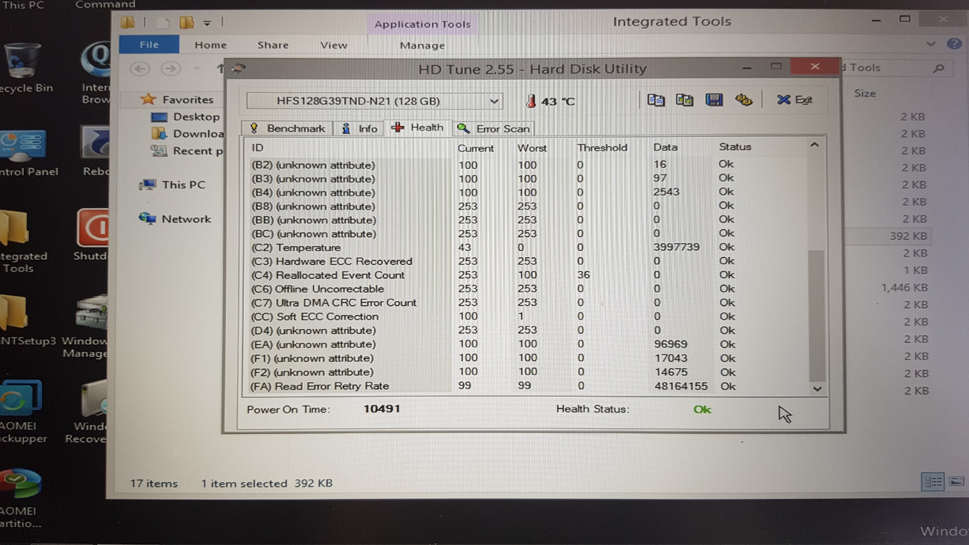Select the Health tab
The height and width of the screenshot is (545, 969).
point(418,128)
